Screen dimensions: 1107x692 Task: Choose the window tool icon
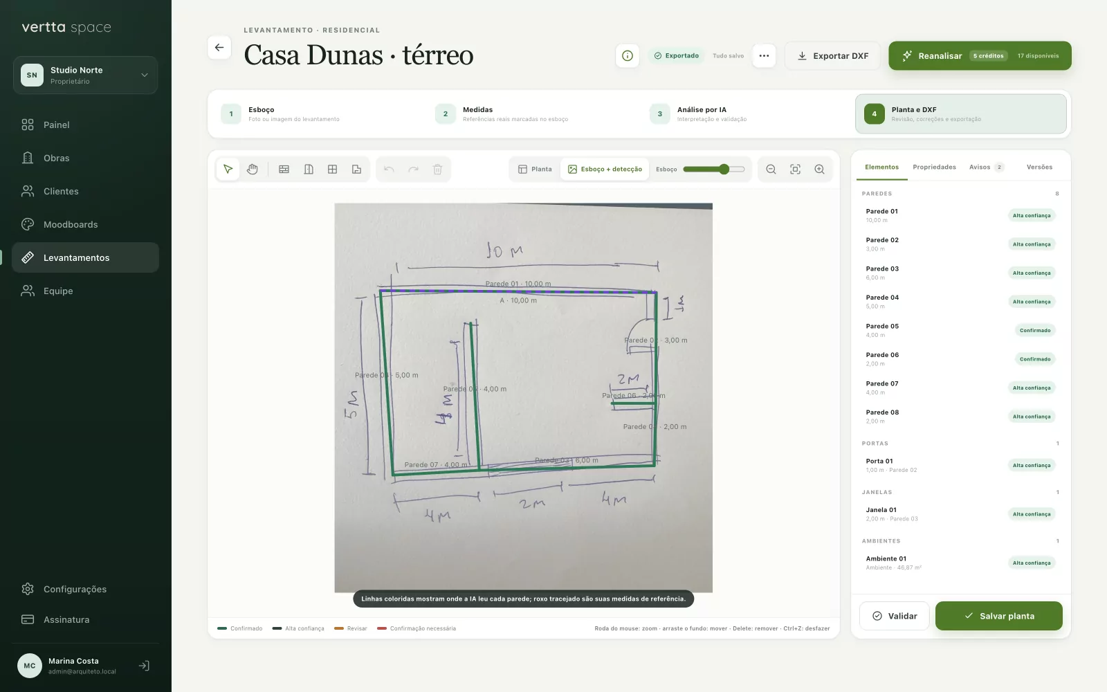point(333,170)
